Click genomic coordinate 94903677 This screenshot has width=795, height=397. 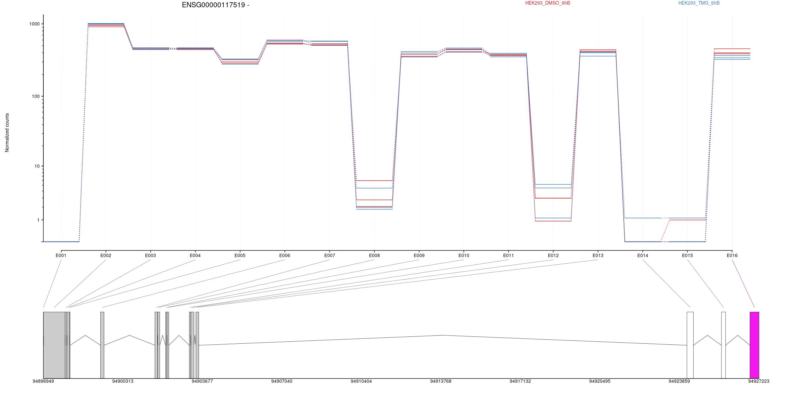click(202, 381)
